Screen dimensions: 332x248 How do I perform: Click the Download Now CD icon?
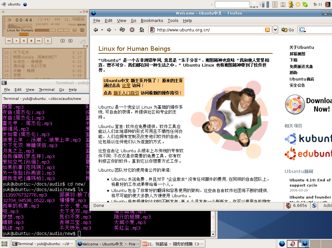[295, 104]
